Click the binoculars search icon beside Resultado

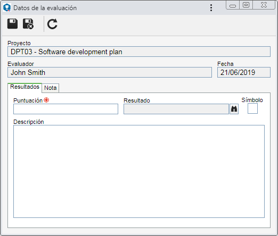234,109
